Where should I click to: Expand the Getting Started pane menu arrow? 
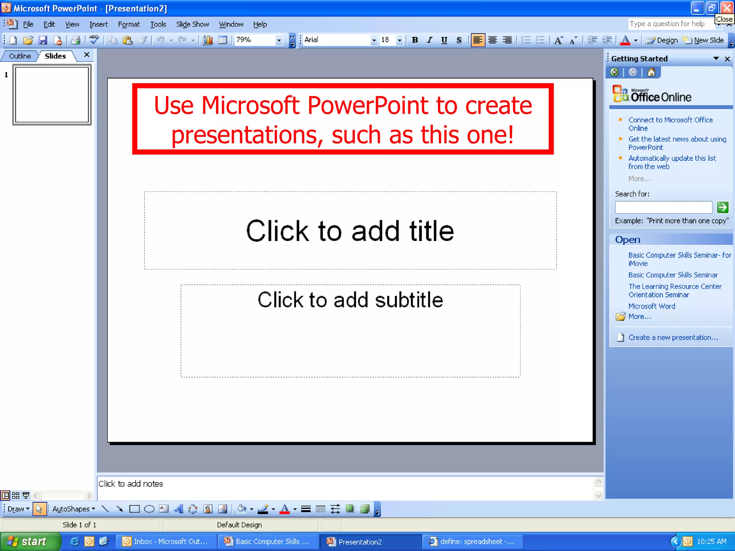[x=716, y=58]
